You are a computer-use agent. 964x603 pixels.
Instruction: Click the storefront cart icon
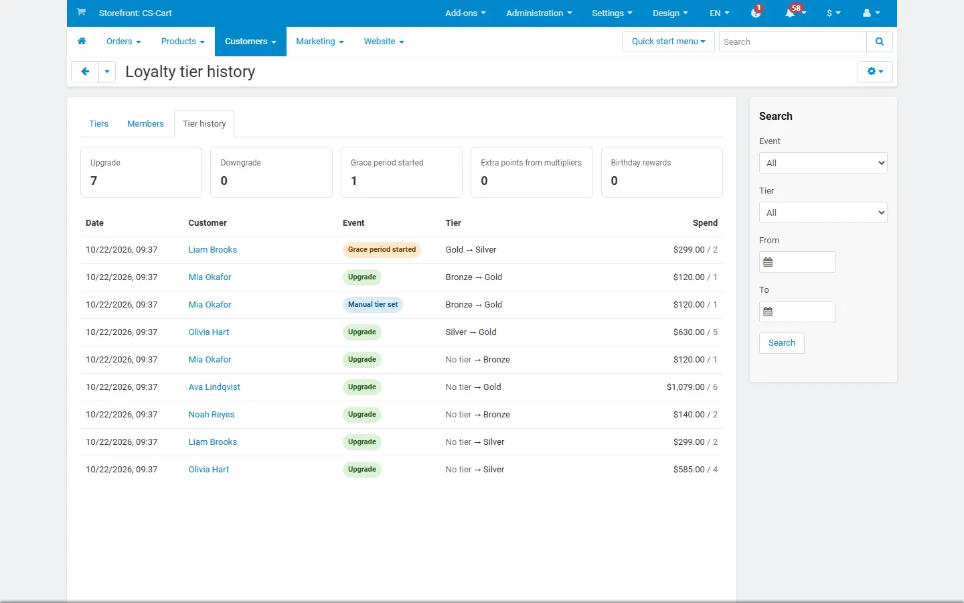click(x=81, y=12)
